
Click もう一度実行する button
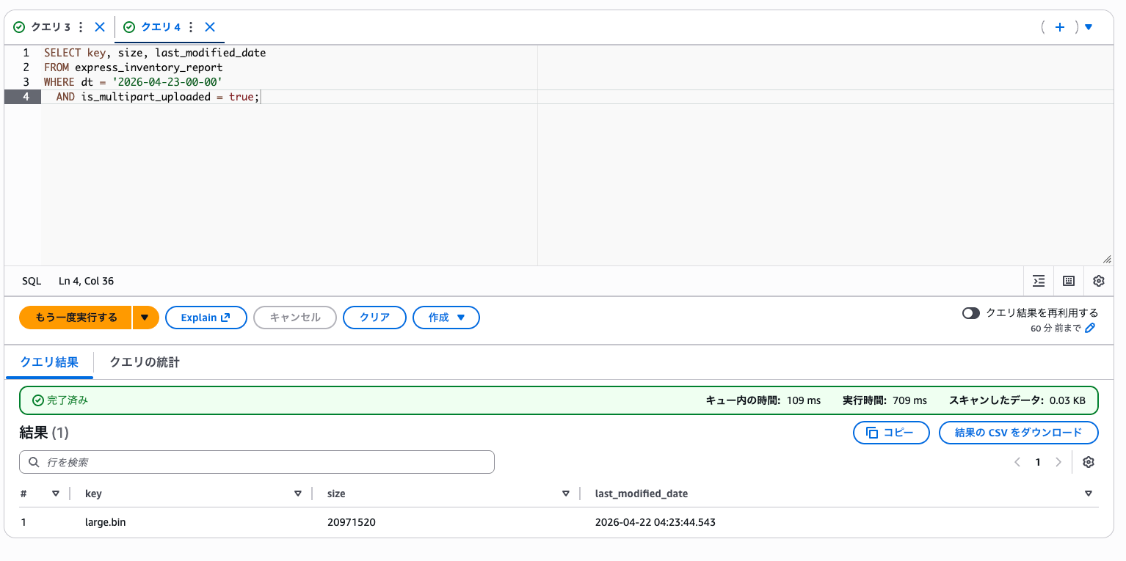[76, 318]
